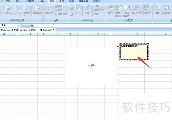The height and width of the screenshot is (120, 172).
Task: Click 重新应用 (Reapply) filter
Action: pos(98,10)
